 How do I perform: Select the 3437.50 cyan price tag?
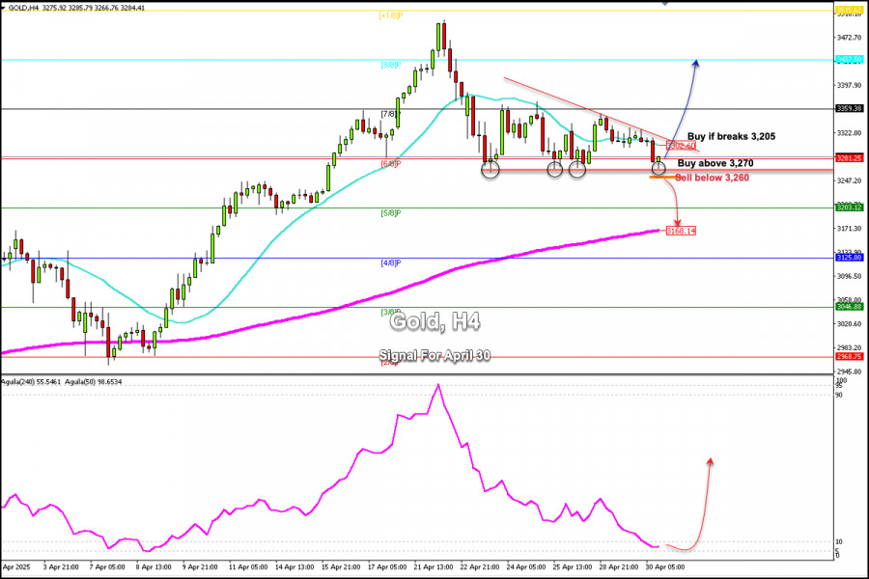849,59
